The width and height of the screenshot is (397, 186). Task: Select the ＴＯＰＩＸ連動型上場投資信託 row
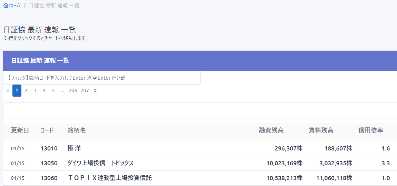coord(110,178)
